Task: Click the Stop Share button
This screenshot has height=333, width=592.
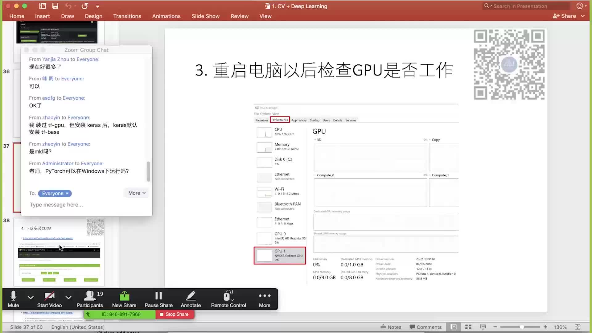Action: 174,314
